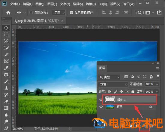
Task: Click the 填充 100% value field
Action: 150,92
